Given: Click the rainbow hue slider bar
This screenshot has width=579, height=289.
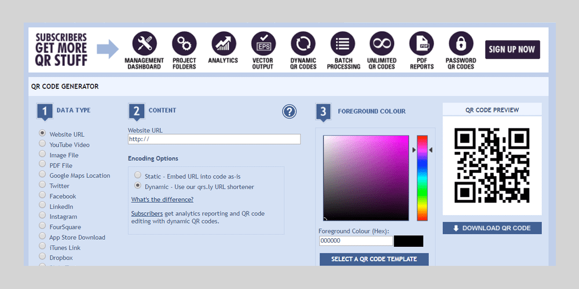Looking at the screenshot, I should click(x=422, y=178).
